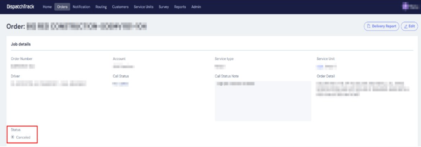421x147 pixels.
Task: Open the Admin menu
Action: (196, 7)
